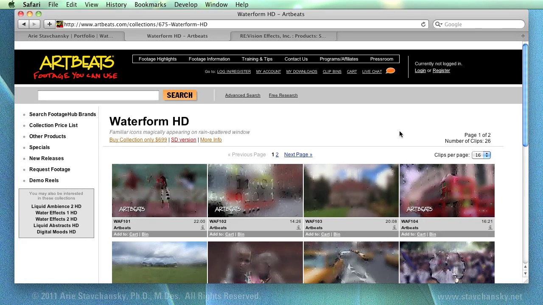Add WAF101 to Cart
The height and width of the screenshot is (305, 543).
pos(134,234)
